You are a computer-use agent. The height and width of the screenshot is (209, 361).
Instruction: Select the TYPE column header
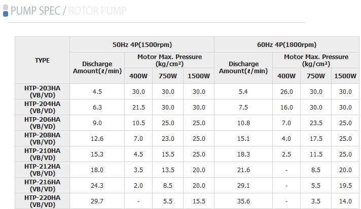42,61
